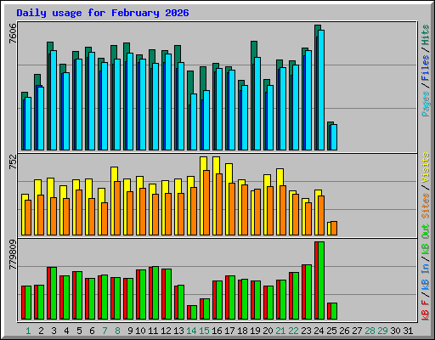Click the 752 axis value
The image size is (435, 340).
point(13,162)
